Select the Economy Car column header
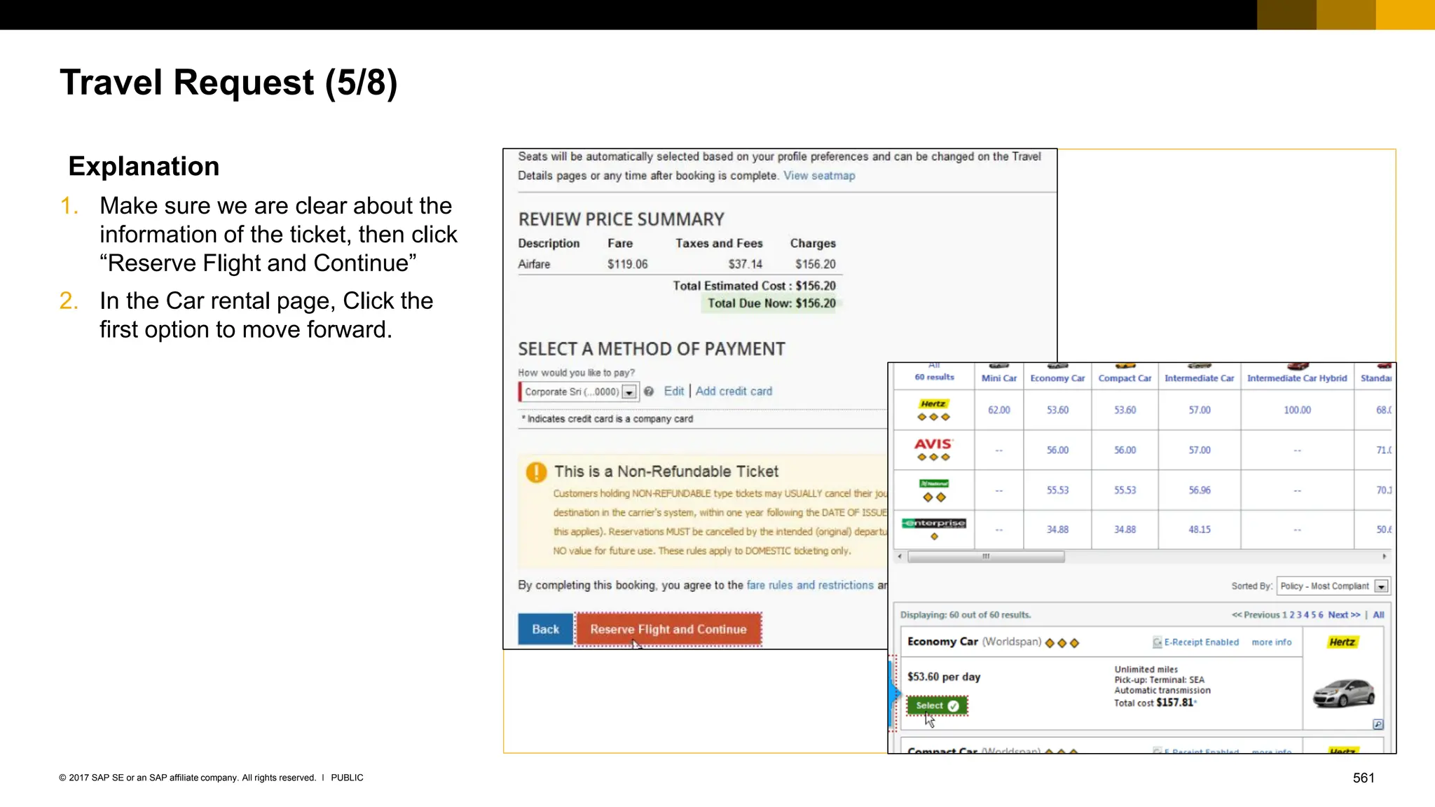The height and width of the screenshot is (807, 1435). 1057,378
